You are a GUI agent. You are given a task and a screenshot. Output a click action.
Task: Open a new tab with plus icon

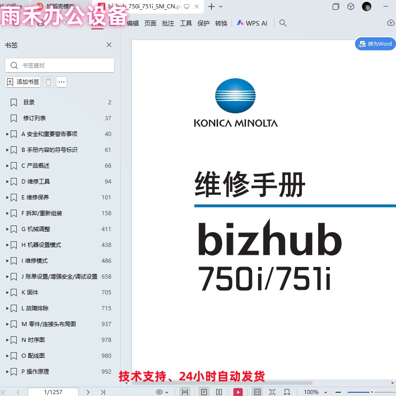pyautogui.click(x=212, y=7)
